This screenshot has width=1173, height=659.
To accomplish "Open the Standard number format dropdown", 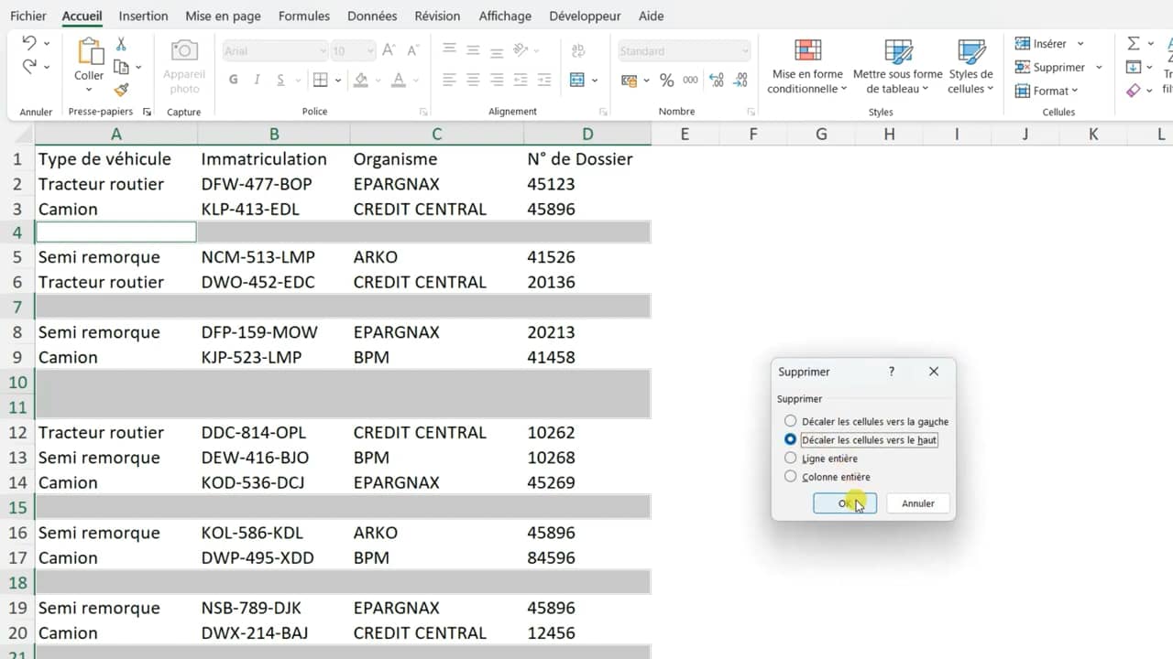I will pyautogui.click(x=684, y=51).
